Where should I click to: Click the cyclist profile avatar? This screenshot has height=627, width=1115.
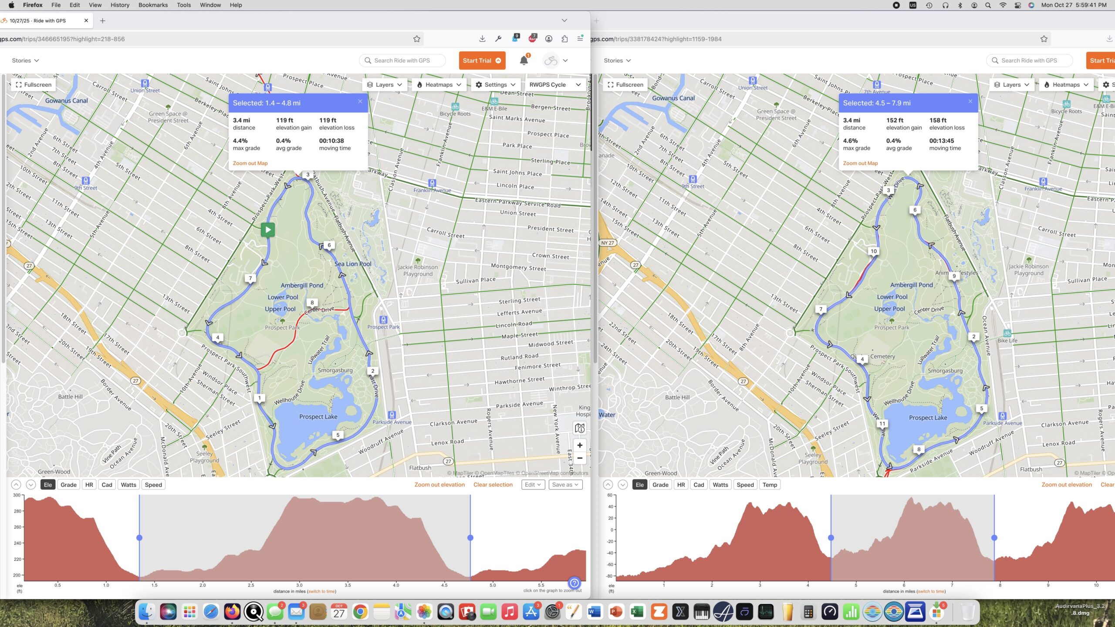551,61
